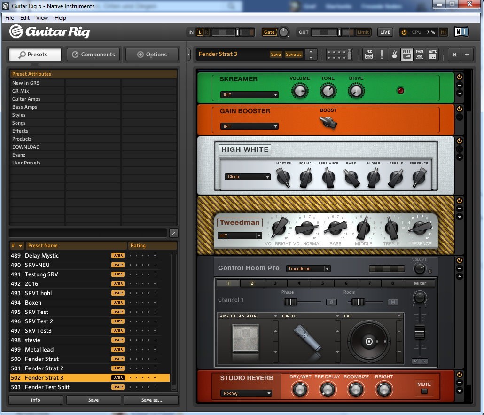Toggle the left input channel L

click(200, 32)
